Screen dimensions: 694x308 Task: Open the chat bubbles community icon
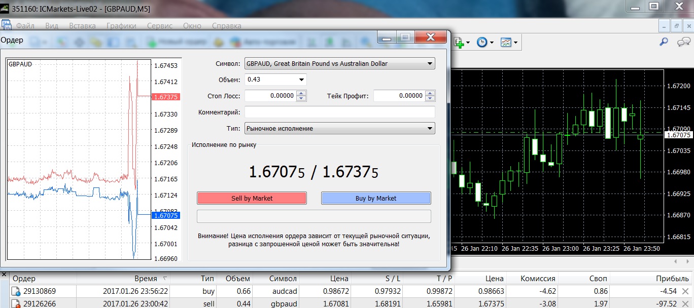coord(683,43)
